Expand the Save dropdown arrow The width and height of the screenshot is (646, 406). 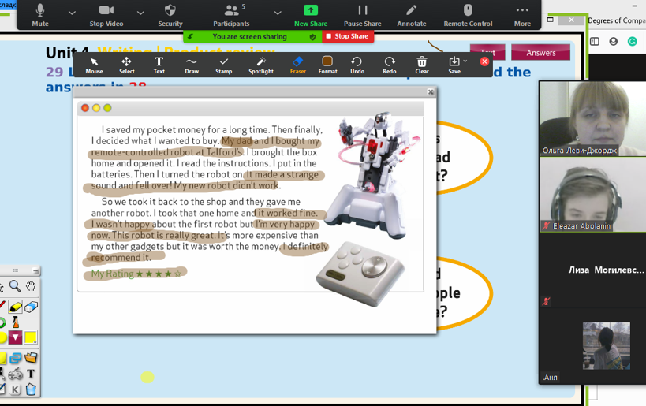[x=465, y=61]
